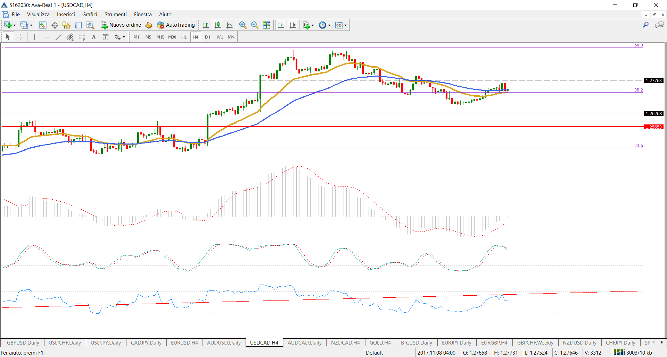This screenshot has height=357, width=667.
Task: Select the Fibonacci retracement tool
Action: tap(82, 37)
